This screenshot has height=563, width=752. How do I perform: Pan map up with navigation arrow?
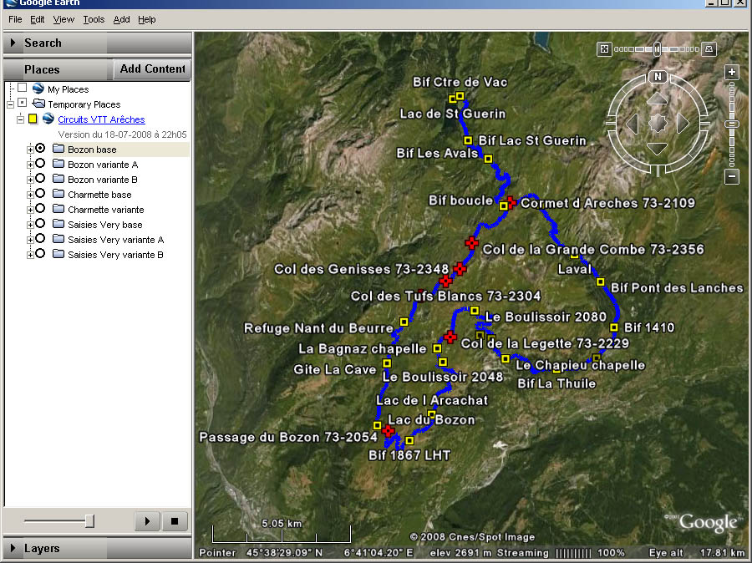[657, 99]
